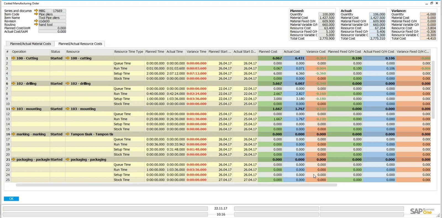Open link arrow beside Revision code00
The image size is (442, 218).
click(36, 21)
